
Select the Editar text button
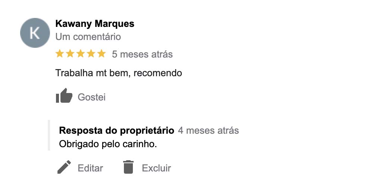[90, 168]
